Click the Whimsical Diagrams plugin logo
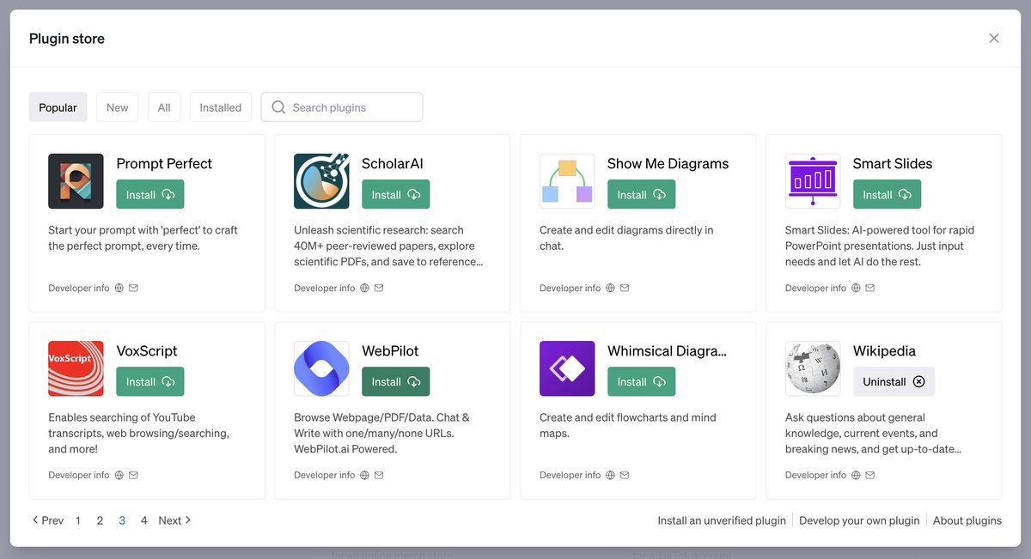This screenshot has width=1031, height=559. point(567,368)
